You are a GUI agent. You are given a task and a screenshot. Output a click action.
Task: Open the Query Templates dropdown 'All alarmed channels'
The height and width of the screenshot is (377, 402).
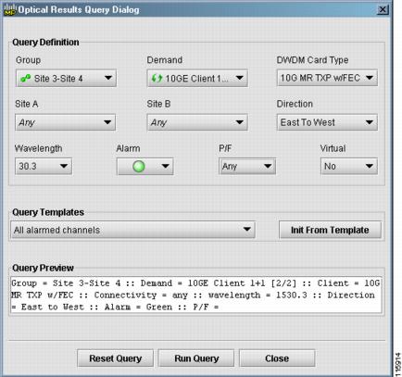point(132,230)
